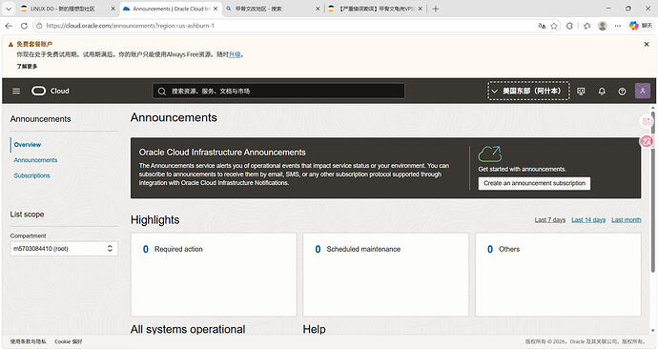The height and width of the screenshot is (349, 658).
Task: Open Cookie preferences link
Action: [69, 341]
